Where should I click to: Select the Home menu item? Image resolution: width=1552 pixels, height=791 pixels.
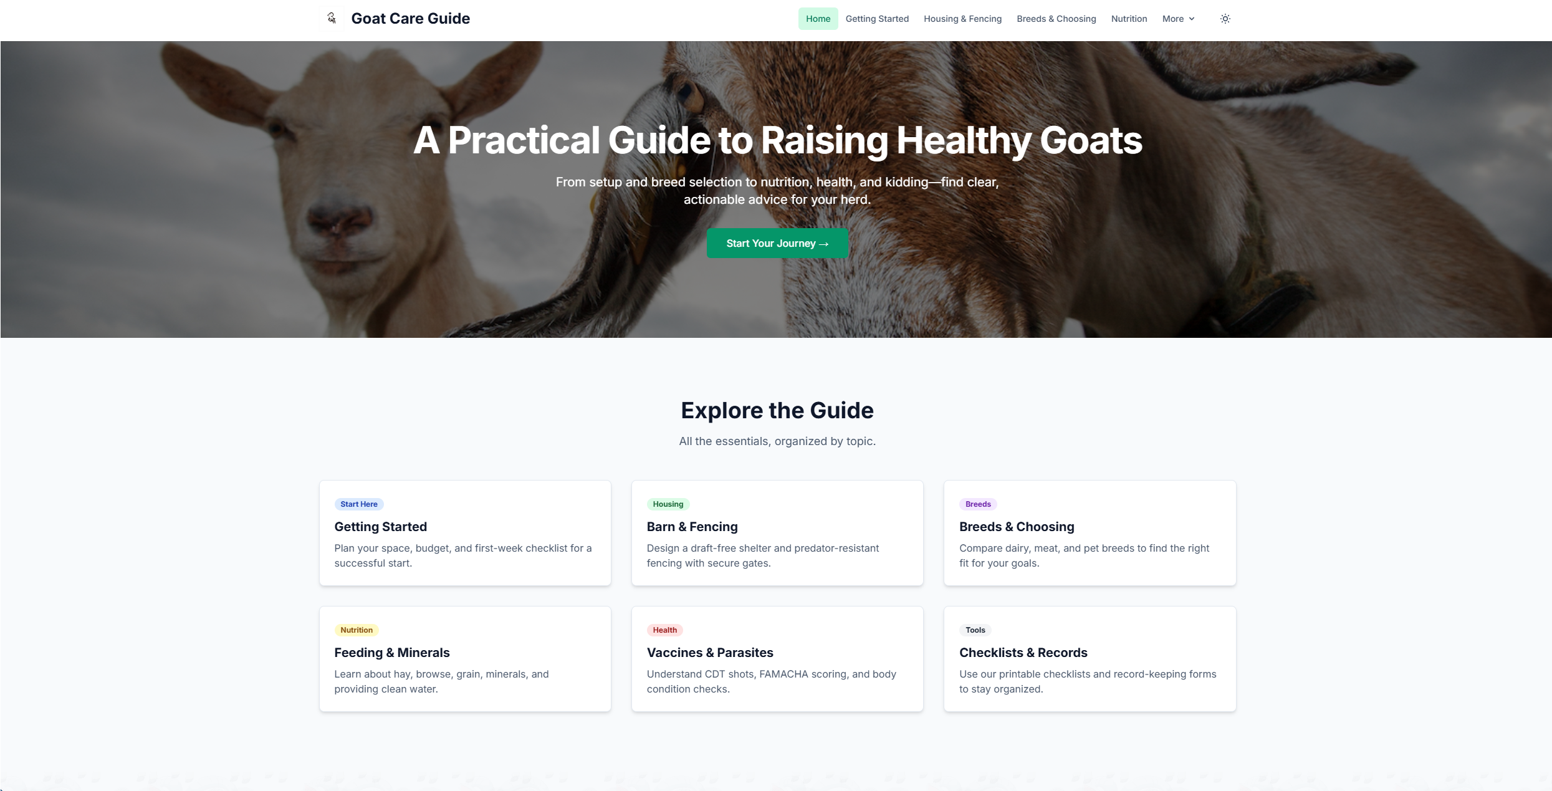click(x=817, y=19)
